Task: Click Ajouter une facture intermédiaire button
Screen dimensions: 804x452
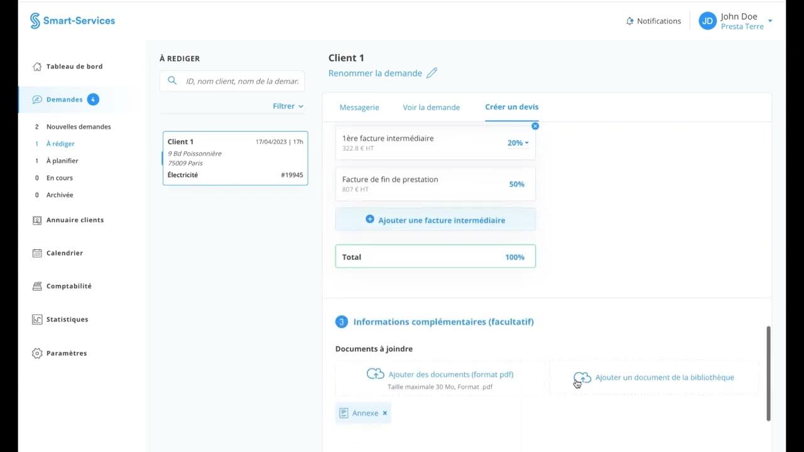Action: click(435, 220)
